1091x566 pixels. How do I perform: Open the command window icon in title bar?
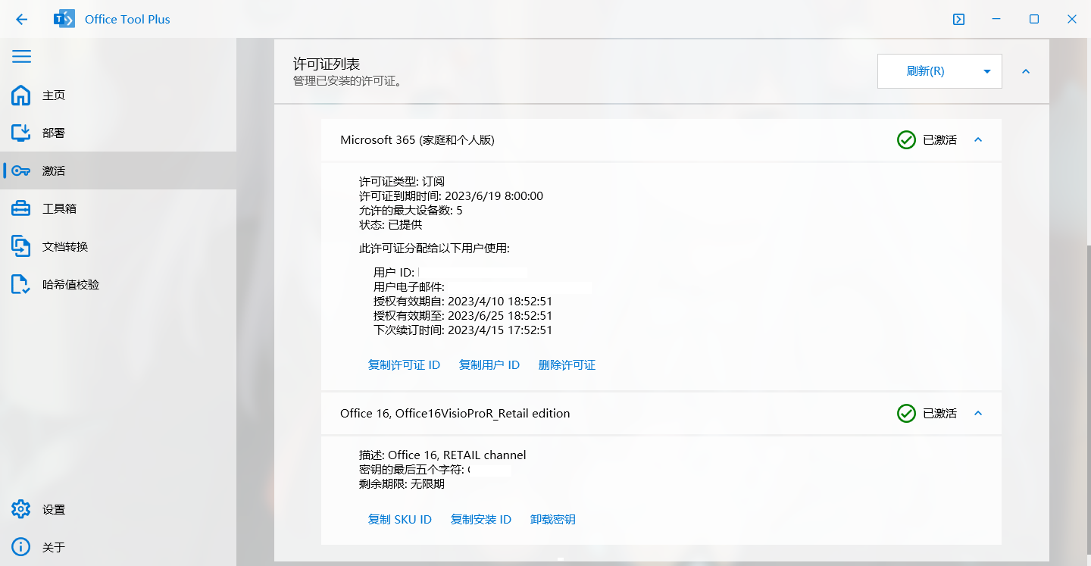[958, 20]
